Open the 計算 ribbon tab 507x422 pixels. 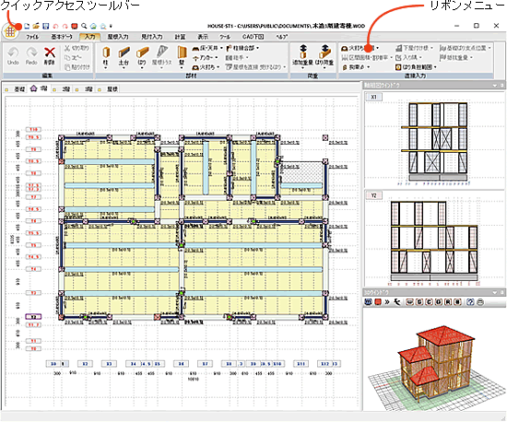click(x=180, y=37)
